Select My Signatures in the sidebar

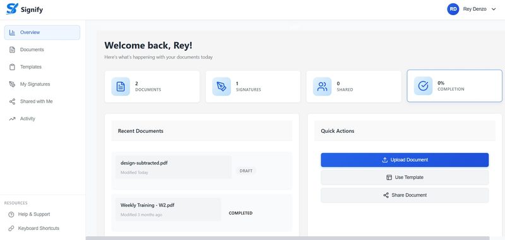click(x=42, y=84)
